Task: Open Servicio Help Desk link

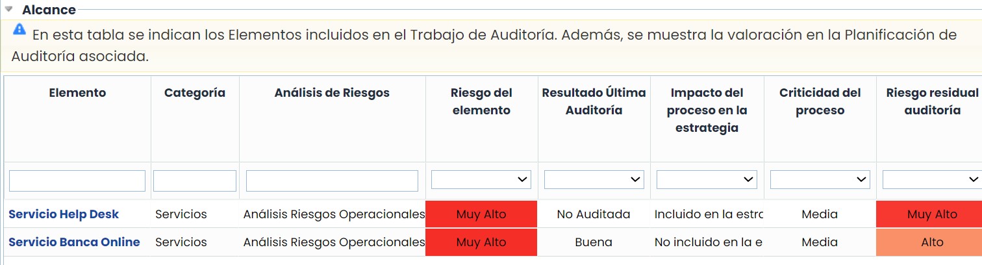Action: [64, 214]
